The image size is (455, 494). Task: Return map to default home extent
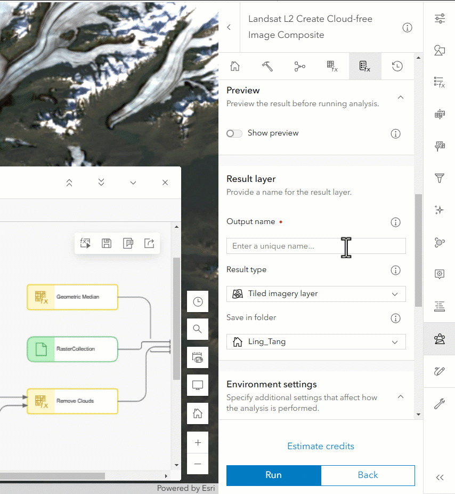click(x=198, y=413)
